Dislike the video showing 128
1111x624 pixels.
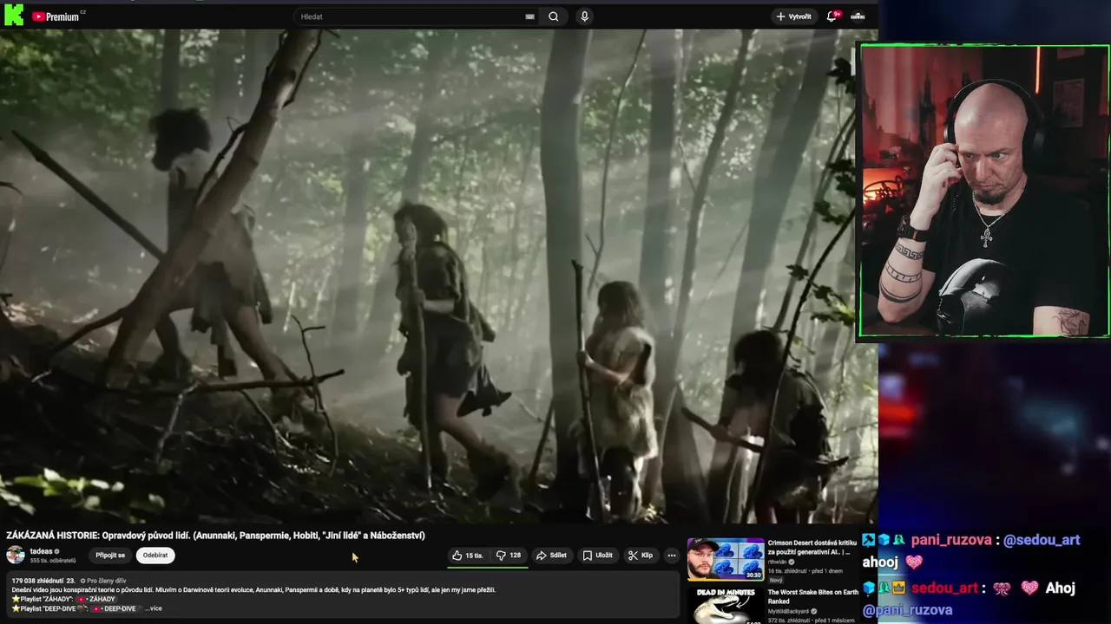509,556
